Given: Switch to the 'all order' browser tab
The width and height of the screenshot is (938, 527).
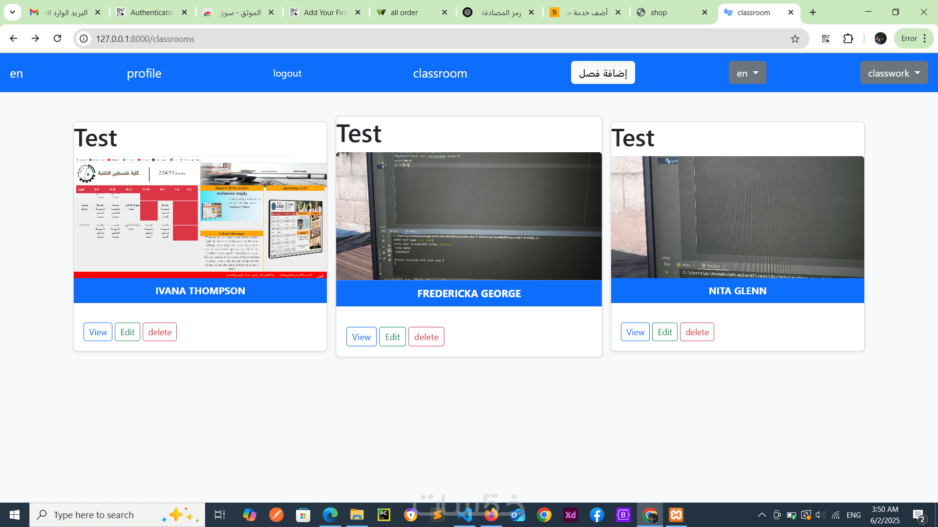Looking at the screenshot, I should [x=404, y=12].
